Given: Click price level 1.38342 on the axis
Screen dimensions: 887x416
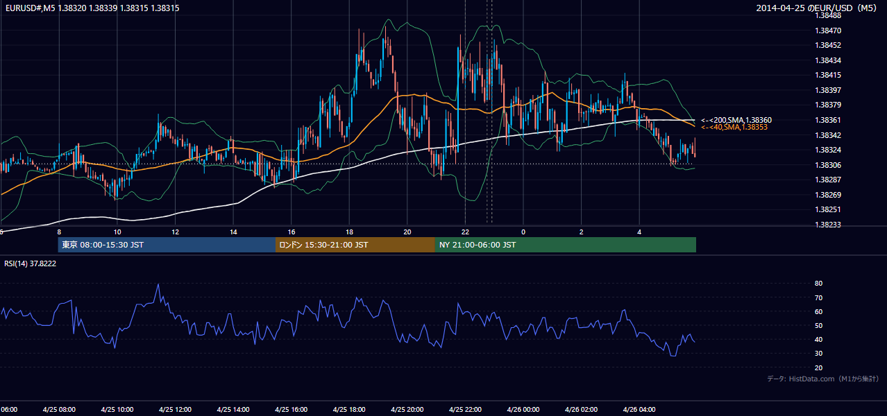Looking at the screenshot, I should 829,135.
